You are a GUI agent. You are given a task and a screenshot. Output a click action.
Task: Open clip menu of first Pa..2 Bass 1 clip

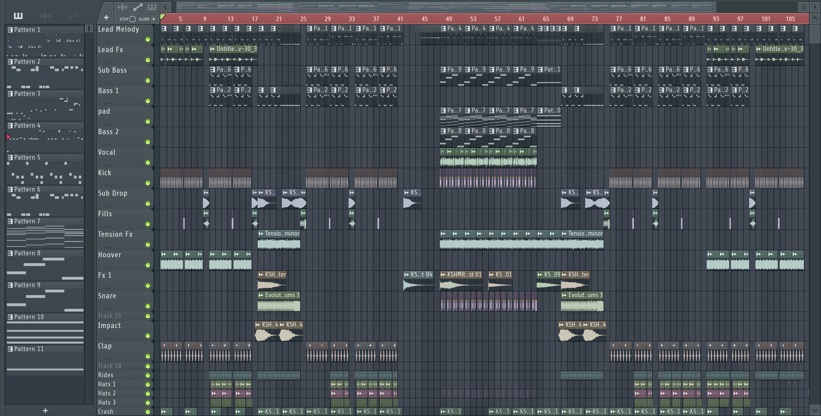coord(213,90)
